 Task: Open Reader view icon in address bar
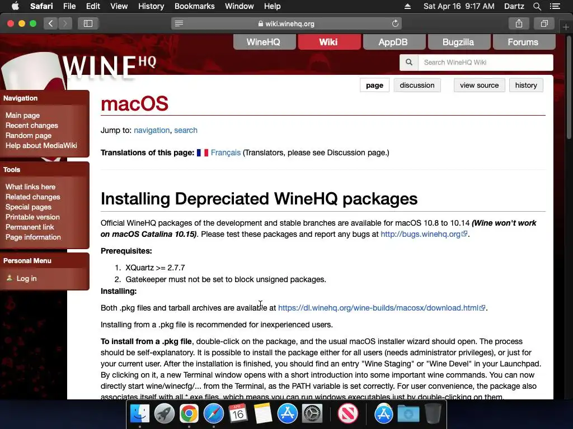[179, 23]
